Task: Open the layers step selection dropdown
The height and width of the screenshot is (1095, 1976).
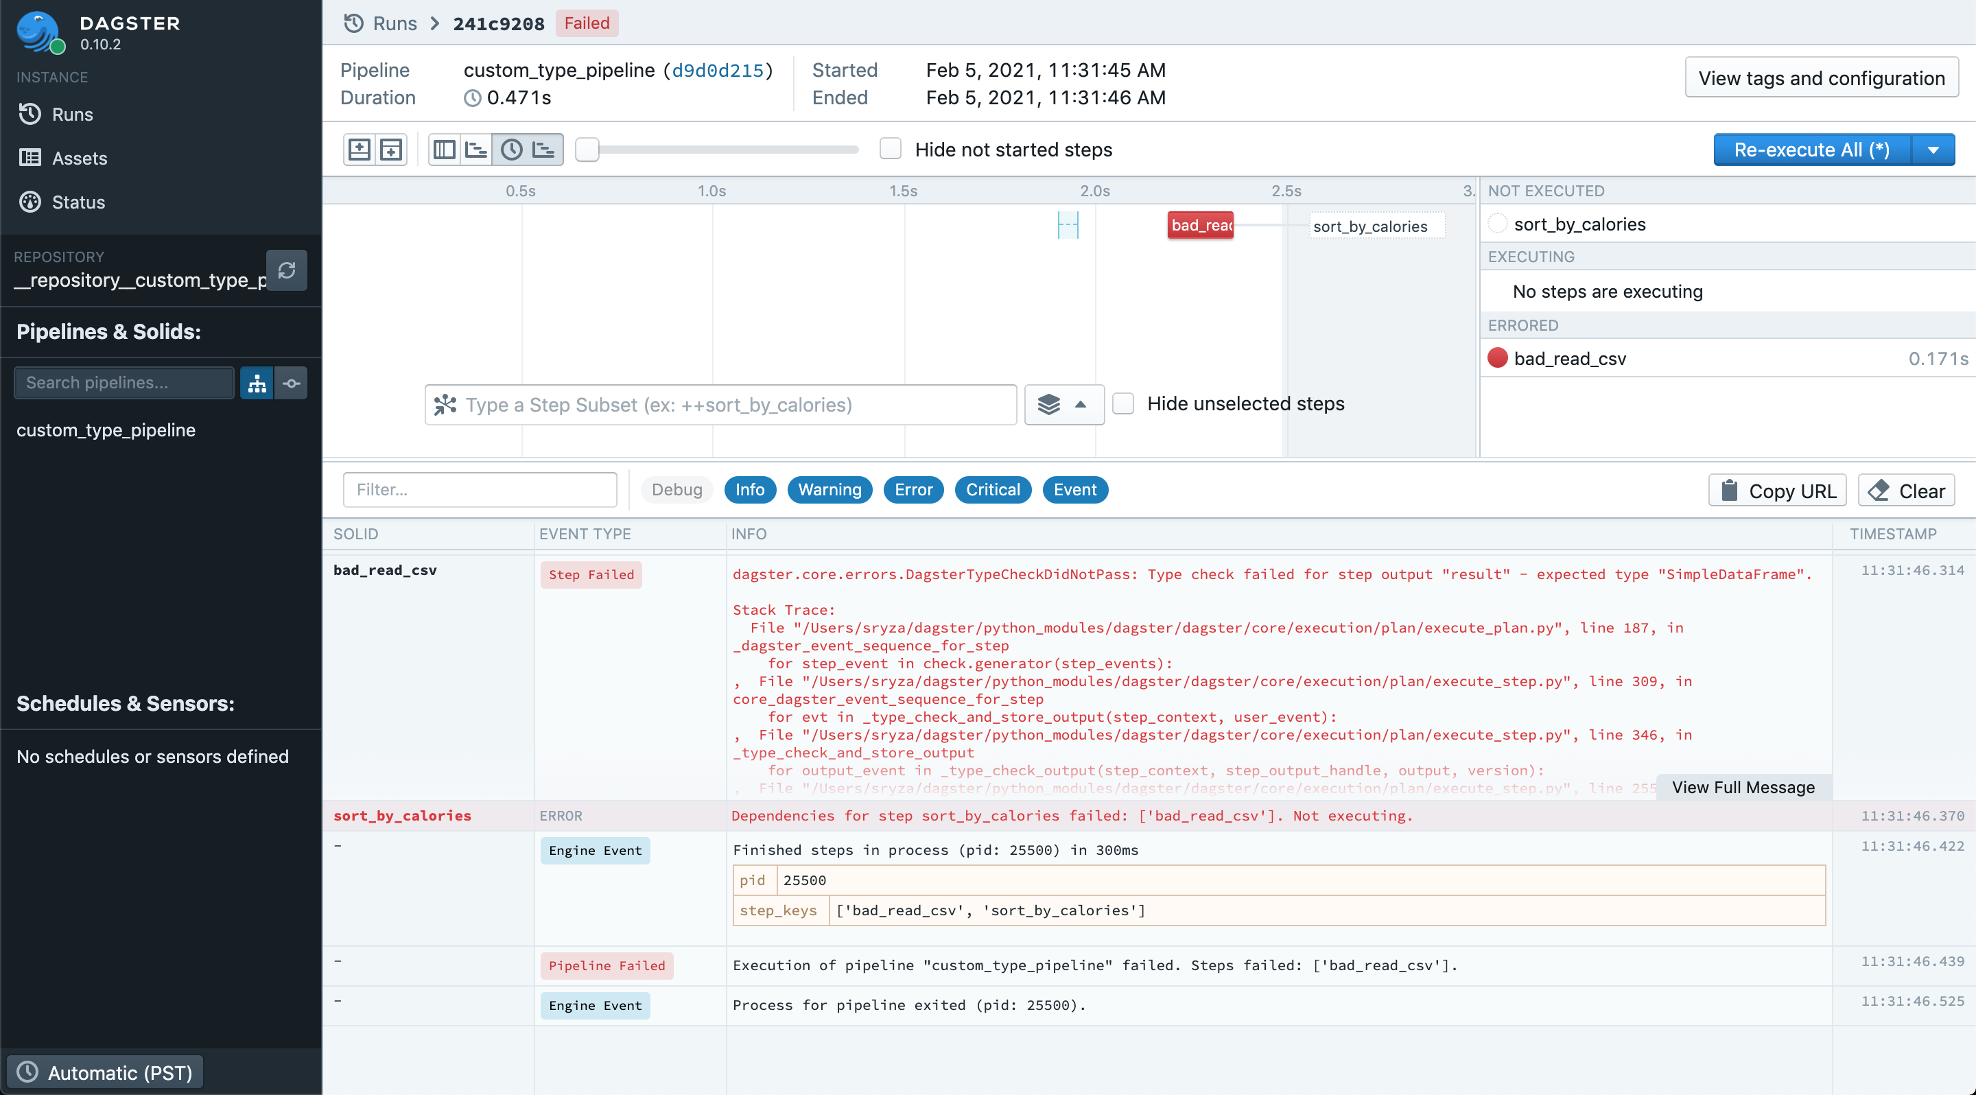Action: [1064, 404]
